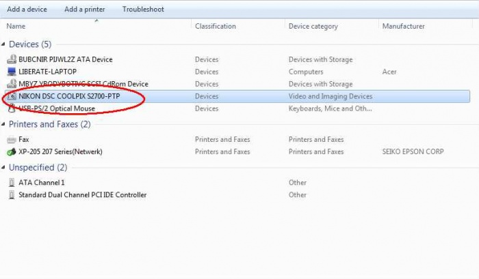Click the USB-PS/2 Optical Mouse icon
The image size is (479, 279).
[12, 108]
